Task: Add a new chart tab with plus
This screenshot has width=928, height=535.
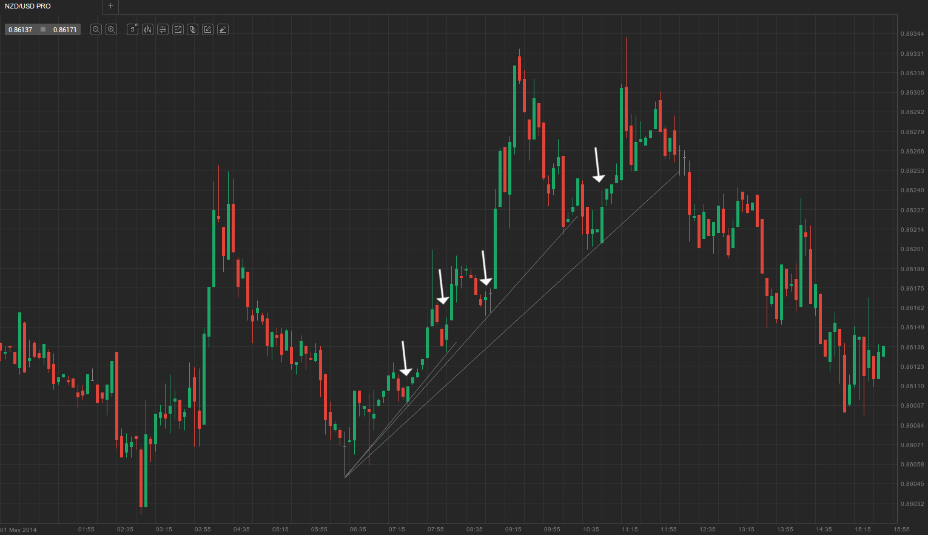Action: point(110,6)
